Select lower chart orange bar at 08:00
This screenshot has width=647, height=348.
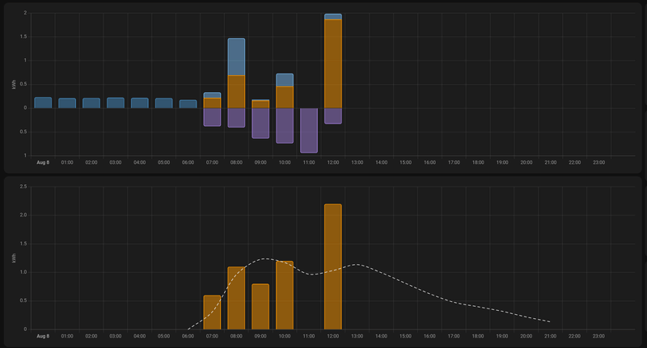pyautogui.click(x=236, y=298)
